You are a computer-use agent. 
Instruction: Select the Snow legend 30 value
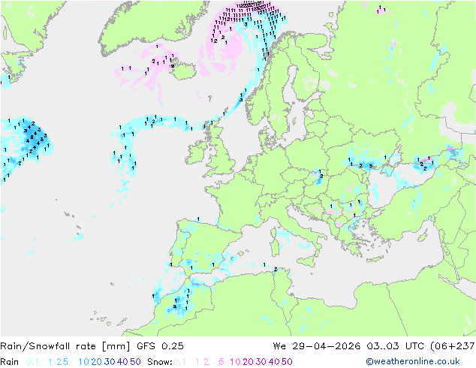[x=261, y=362]
